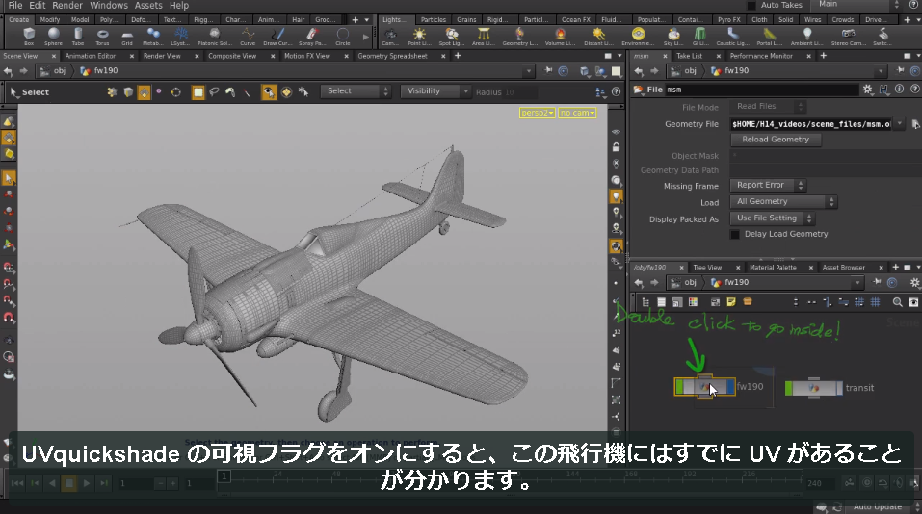This screenshot has width=922, height=514.
Task: Select the Torus shelf tool
Action: [x=102, y=37]
